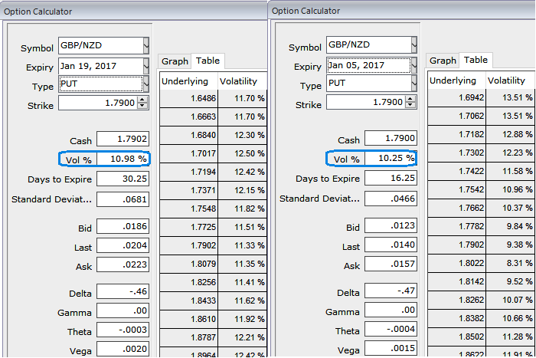Image resolution: width=536 pixels, height=358 pixels.
Task: Click Delta field showing -.46
Action: (123, 291)
